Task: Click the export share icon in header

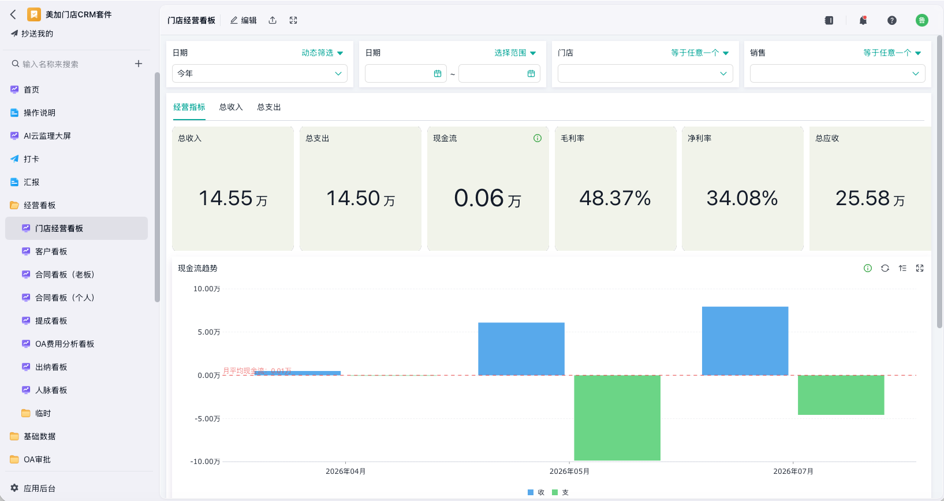Action: [x=273, y=20]
